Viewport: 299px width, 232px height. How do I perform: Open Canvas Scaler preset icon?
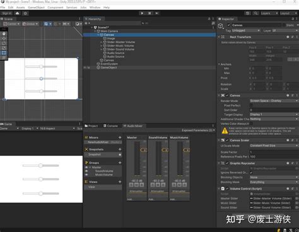pyautogui.click(x=292, y=140)
